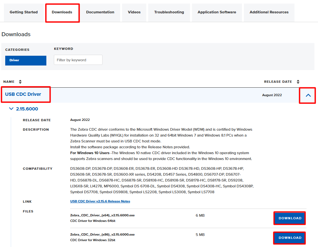Sort by Release Date column arrows
The width and height of the screenshot is (318, 247).
[x=298, y=82]
